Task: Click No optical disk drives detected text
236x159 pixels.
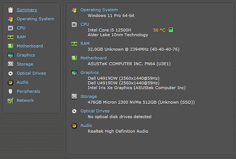Action: click(119, 116)
